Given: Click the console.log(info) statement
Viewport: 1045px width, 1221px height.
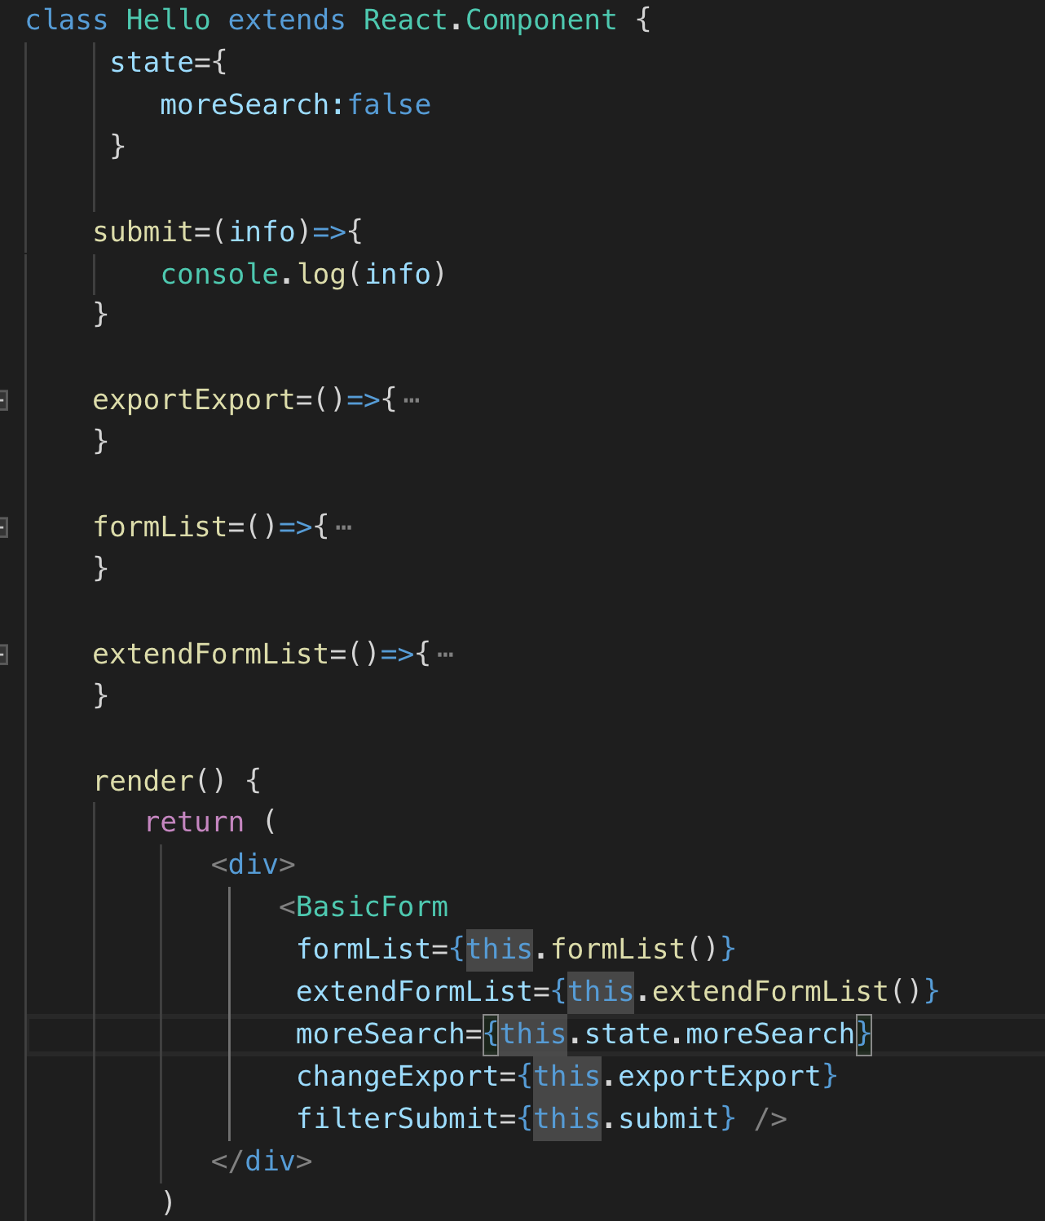Looking at the screenshot, I should (x=303, y=274).
